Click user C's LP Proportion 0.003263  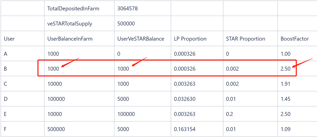pyautogui.click(x=185, y=84)
